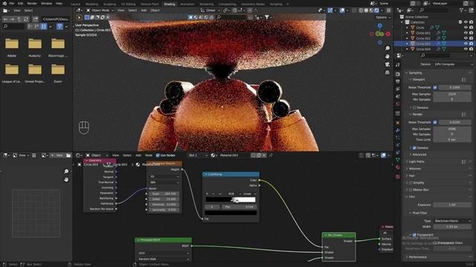The height and width of the screenshot is (267, 476).
Task: Open the Material properties tab
Action: (398, 167)
